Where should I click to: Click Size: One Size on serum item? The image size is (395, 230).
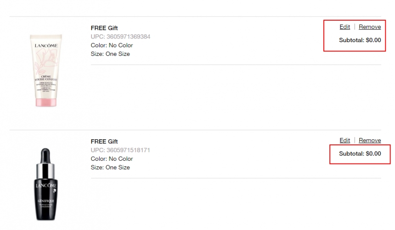coord(110,168)
